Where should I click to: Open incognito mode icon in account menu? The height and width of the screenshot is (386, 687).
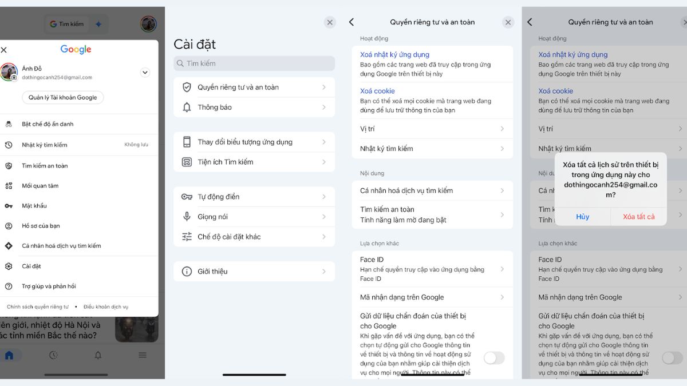9,124
